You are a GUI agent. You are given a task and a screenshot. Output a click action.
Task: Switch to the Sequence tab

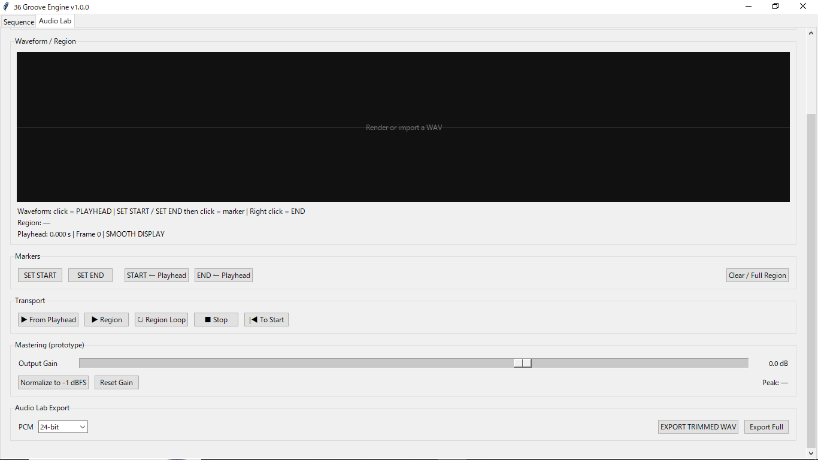(19, 22)
